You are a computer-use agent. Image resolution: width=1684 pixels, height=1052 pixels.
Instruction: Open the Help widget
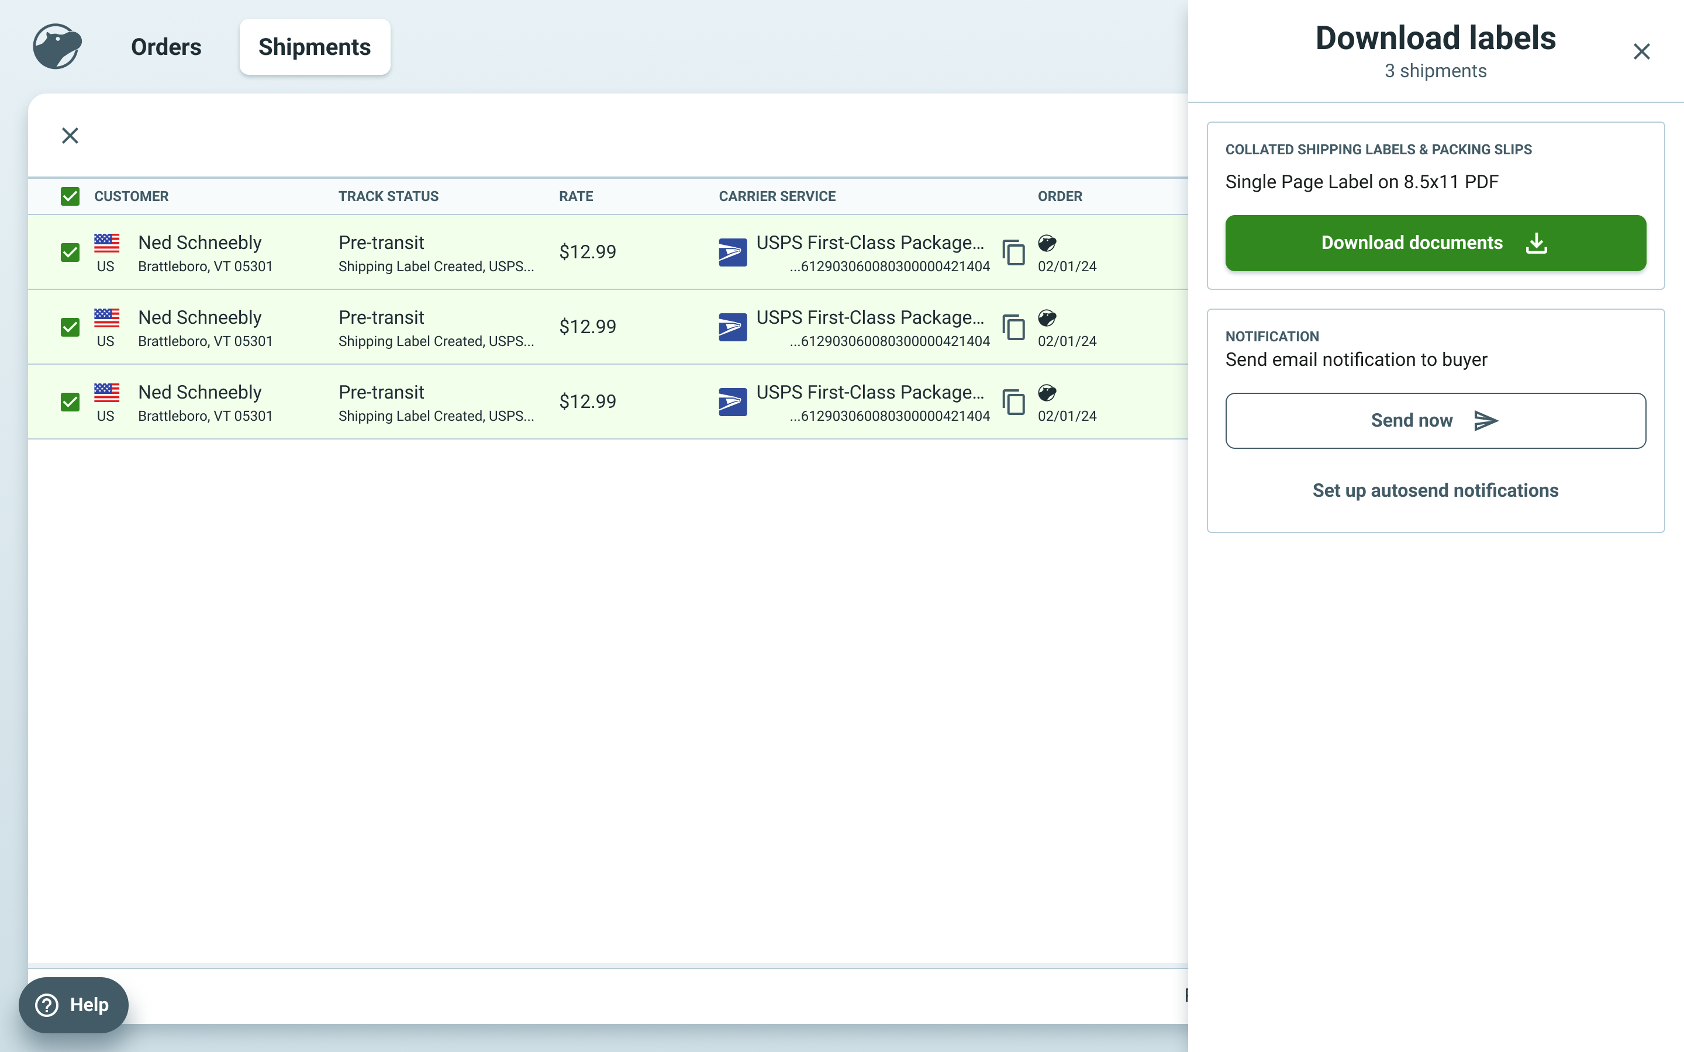click(73, 1005)
